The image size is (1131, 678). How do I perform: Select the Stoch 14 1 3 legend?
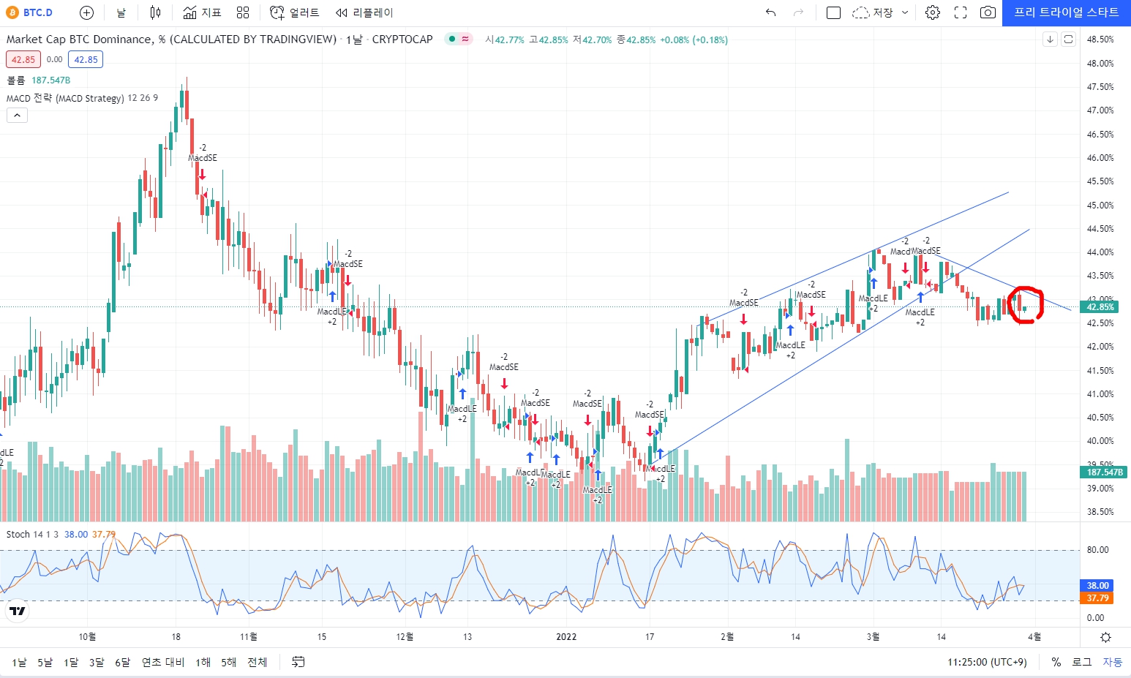[32, 535]
